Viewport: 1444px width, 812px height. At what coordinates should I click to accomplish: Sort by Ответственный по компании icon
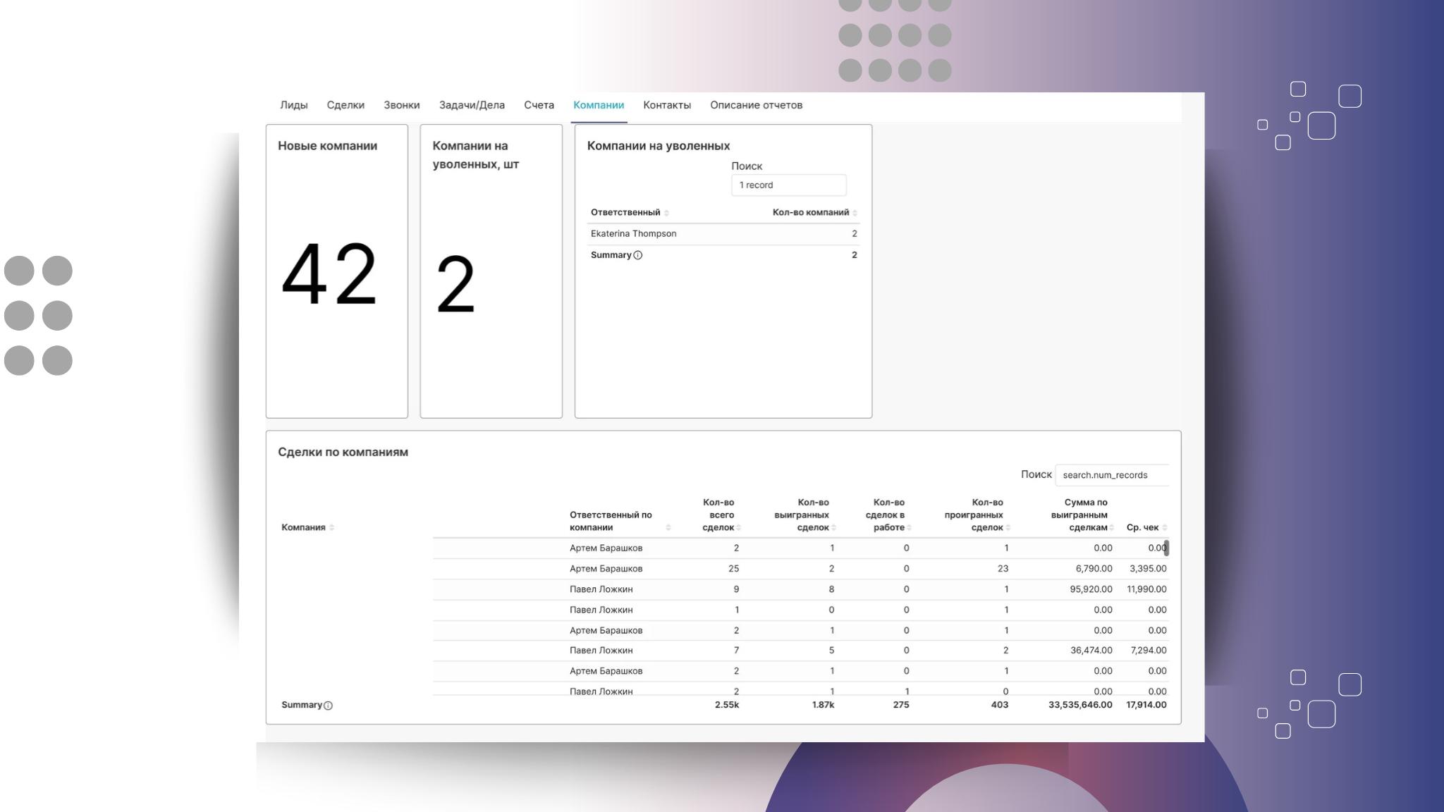point(668,528)
